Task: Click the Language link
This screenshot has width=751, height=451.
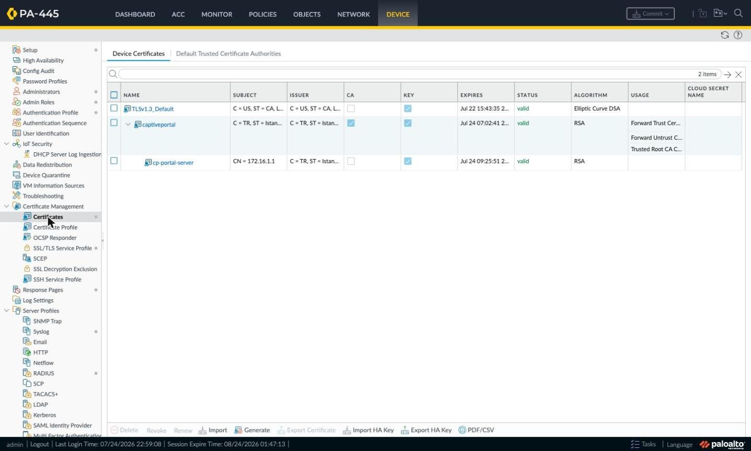Action: [x=680, y=445]
